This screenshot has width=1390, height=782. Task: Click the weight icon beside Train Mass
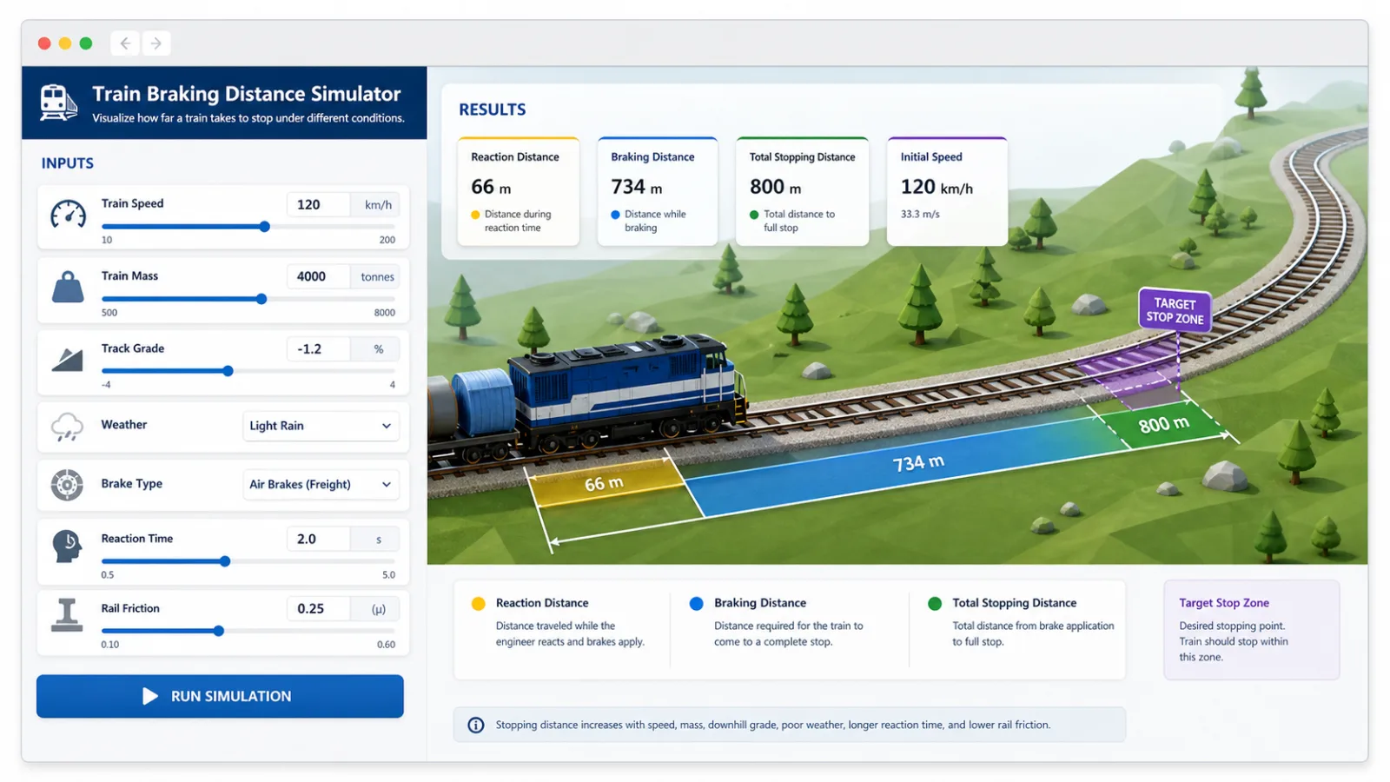tap(68, 287)
